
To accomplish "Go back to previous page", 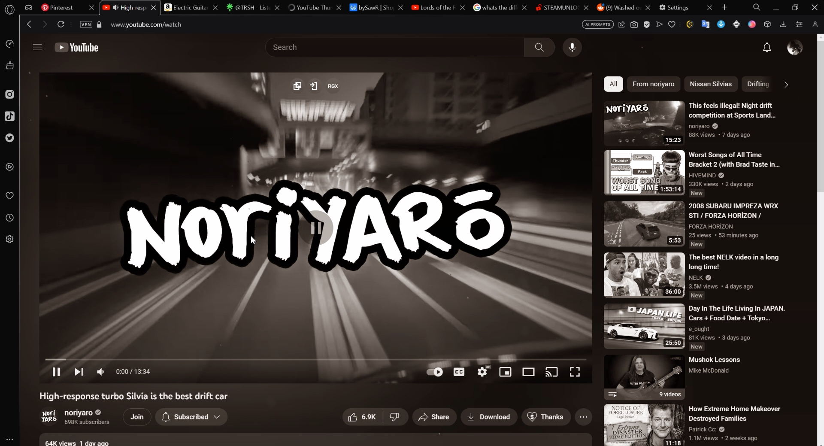I will pyautogui.click(x=29, y=24).
